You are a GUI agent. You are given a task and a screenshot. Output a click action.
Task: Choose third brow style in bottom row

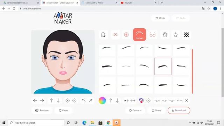(x=144, y=85)
